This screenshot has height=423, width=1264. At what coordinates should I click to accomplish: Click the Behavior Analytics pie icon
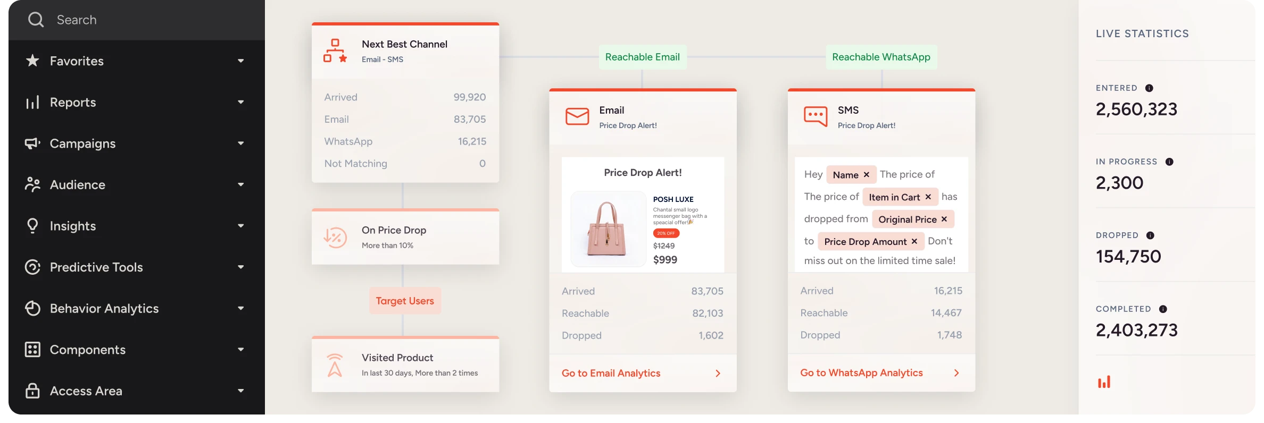click(x=32, y=308)
